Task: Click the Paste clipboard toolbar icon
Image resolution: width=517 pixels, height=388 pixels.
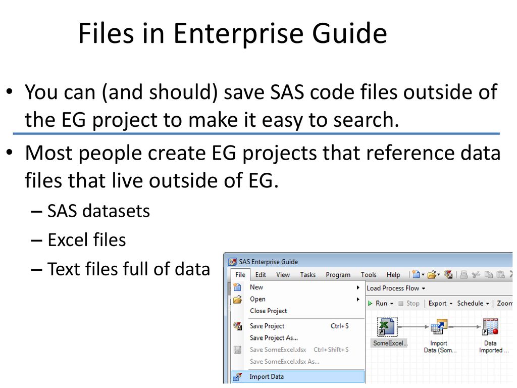Action: pyautogui.click(x=500, y=274)
